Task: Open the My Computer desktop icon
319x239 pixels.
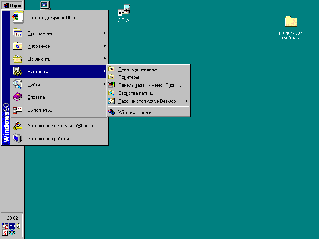Action: click(45, 5)
